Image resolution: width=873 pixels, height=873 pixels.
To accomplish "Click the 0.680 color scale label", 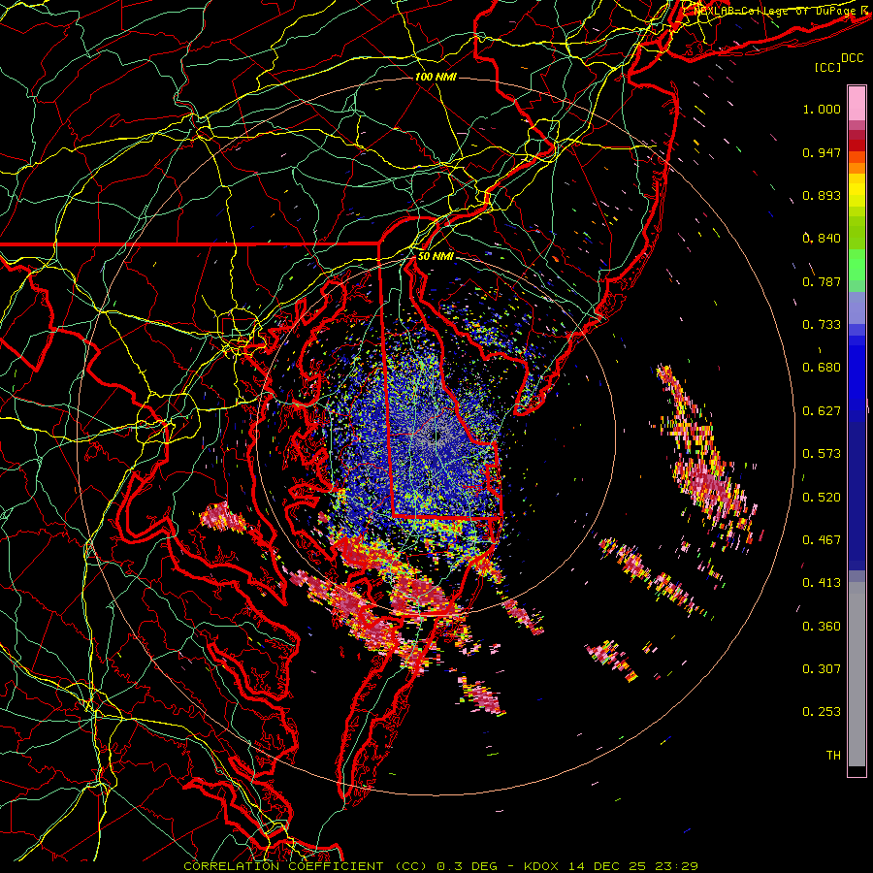I will point(822,368).
